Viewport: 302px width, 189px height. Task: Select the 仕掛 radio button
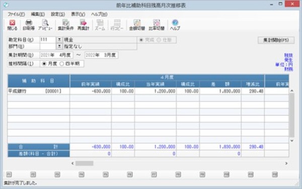(x=159, y=40)
